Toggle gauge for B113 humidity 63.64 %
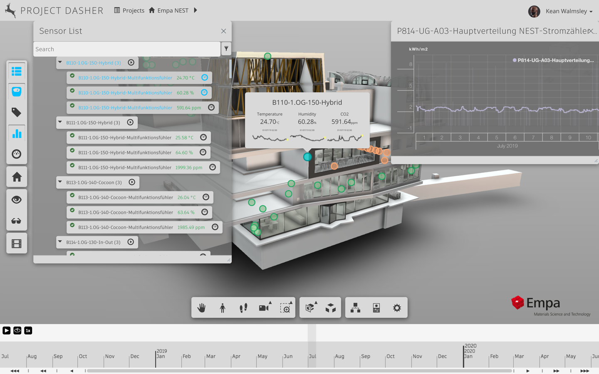599x374 pixels. (205, 212)
